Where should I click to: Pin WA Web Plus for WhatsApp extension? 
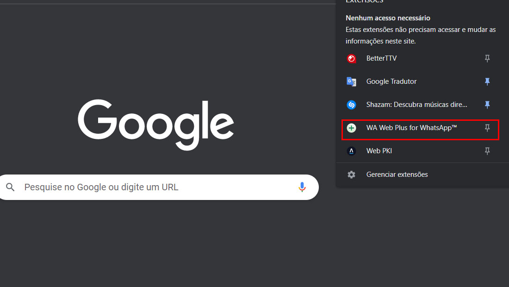[487, 128]
